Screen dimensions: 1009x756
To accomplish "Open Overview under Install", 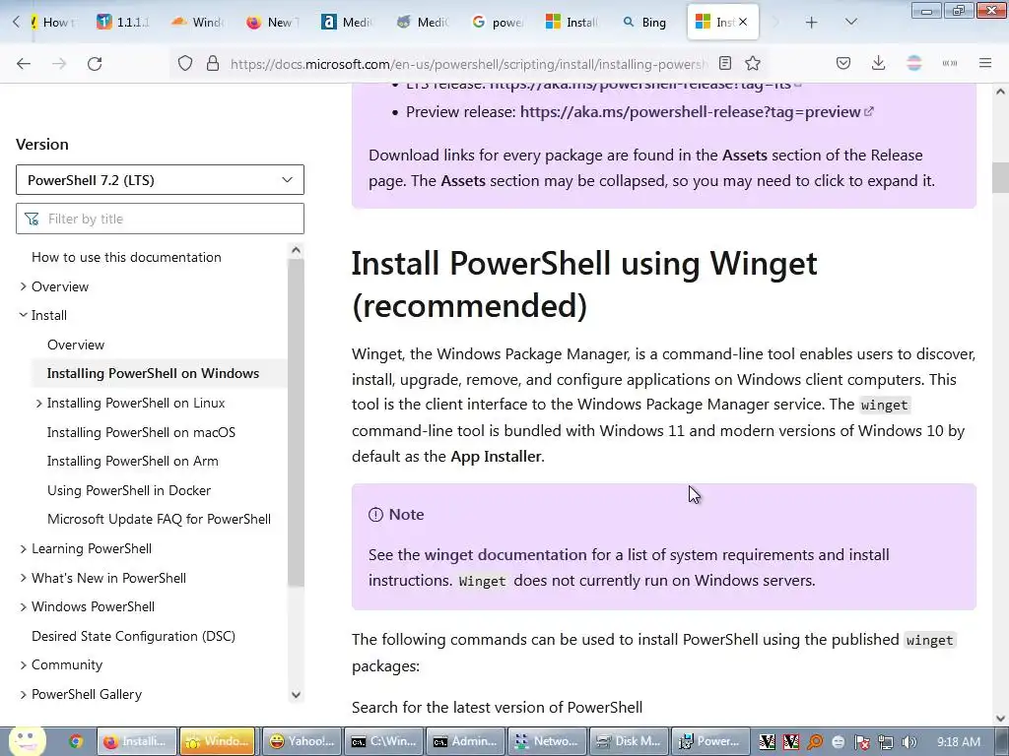I will coord(76,345).
